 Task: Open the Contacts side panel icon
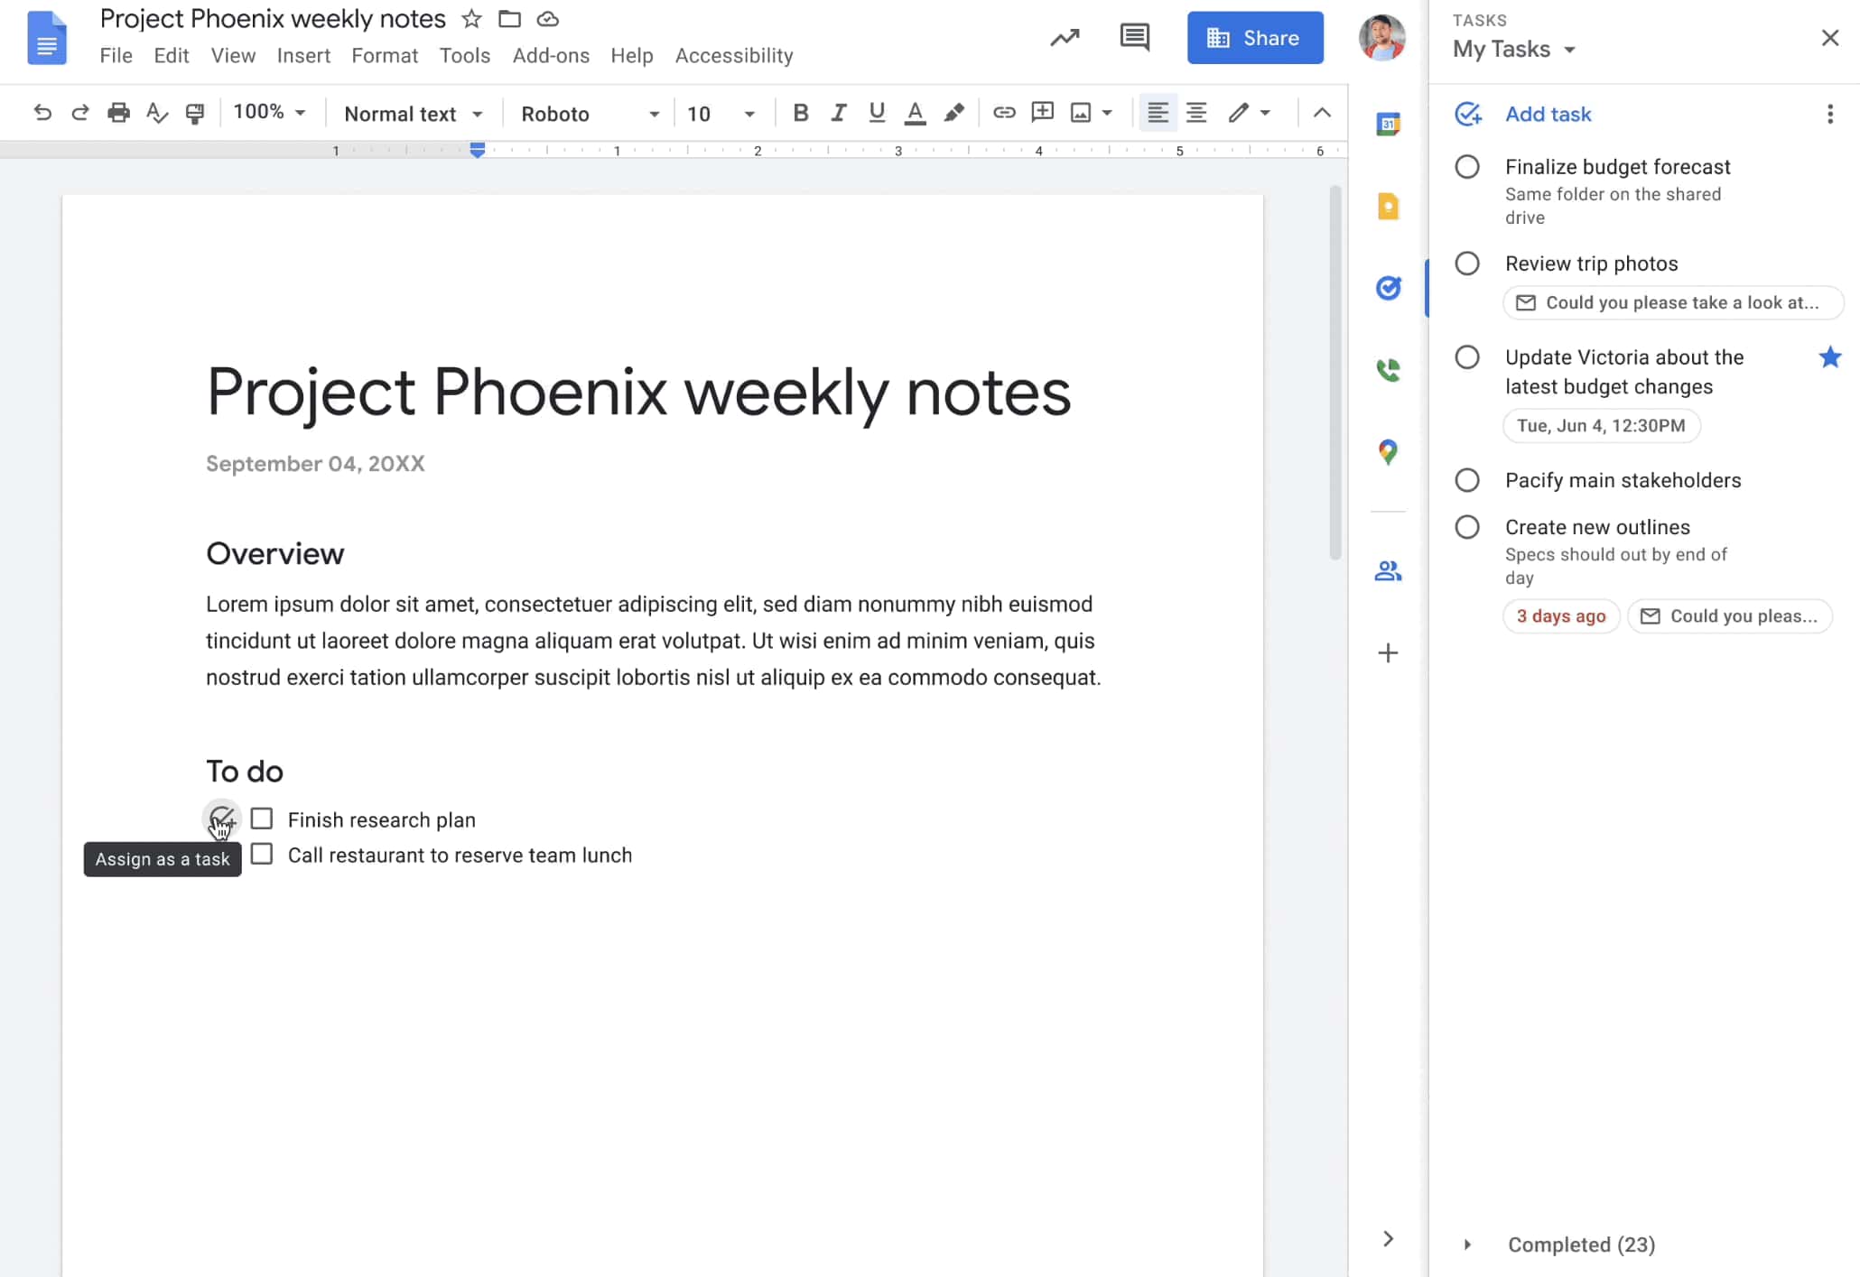pyautogui.click(x=1388, y=571)
